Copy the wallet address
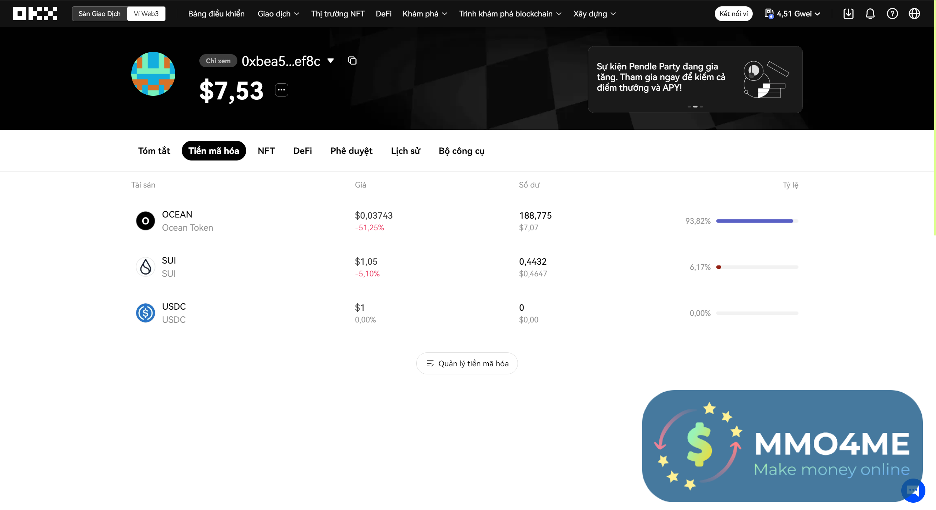The width and height of the screenshot is (936, 510). click(x=352, y=61)
